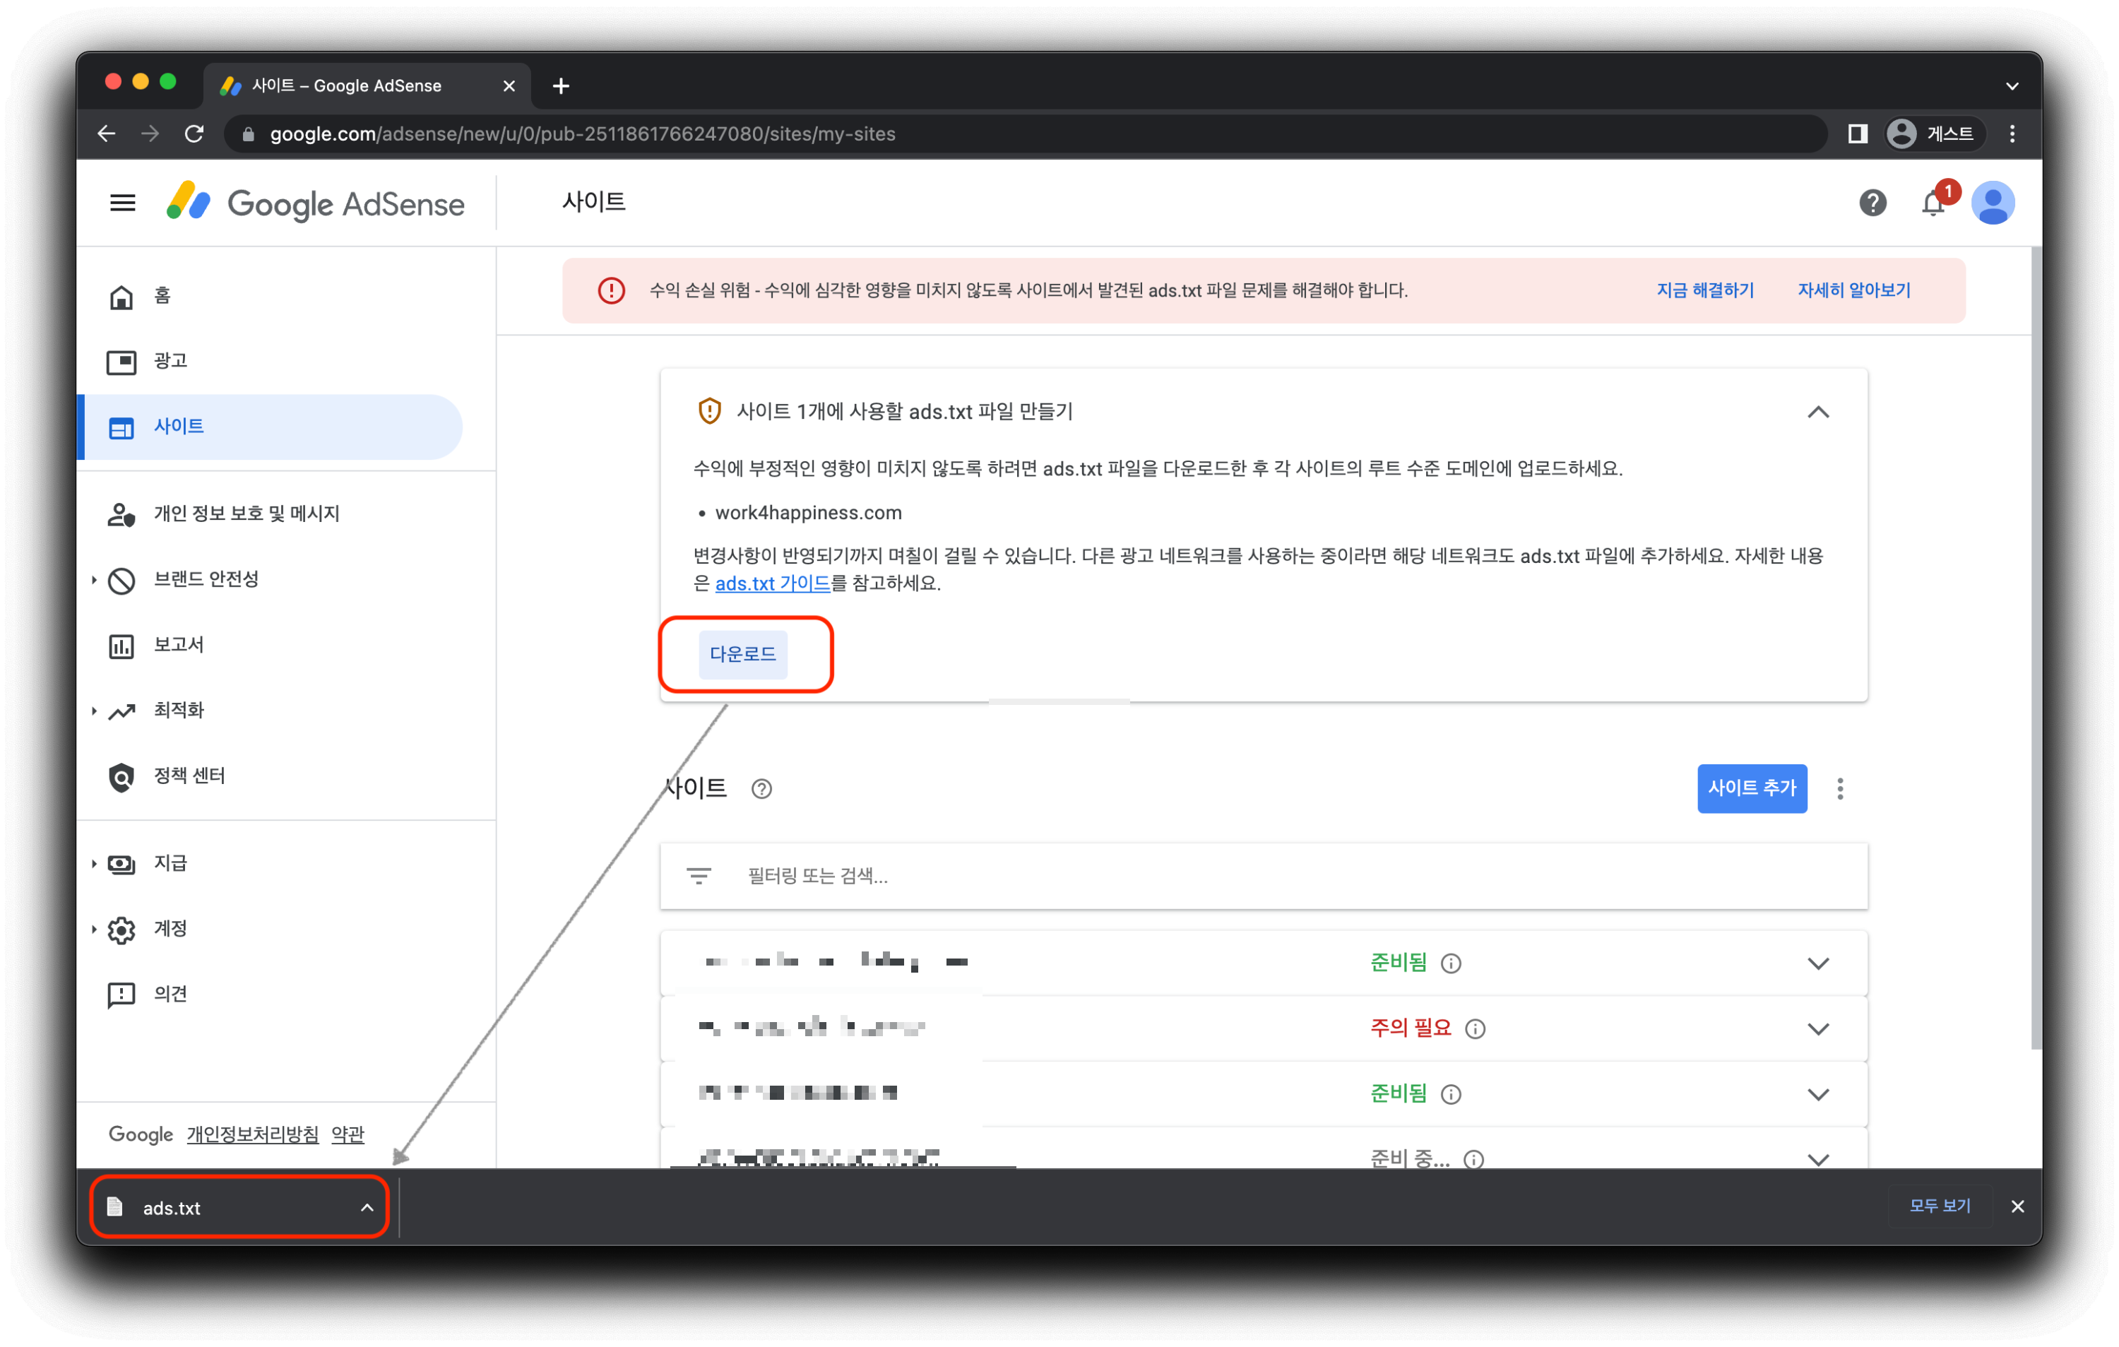Open 약관 footer link
The height and width of the screenshot is (1347, 2119).
[348, 1134]
